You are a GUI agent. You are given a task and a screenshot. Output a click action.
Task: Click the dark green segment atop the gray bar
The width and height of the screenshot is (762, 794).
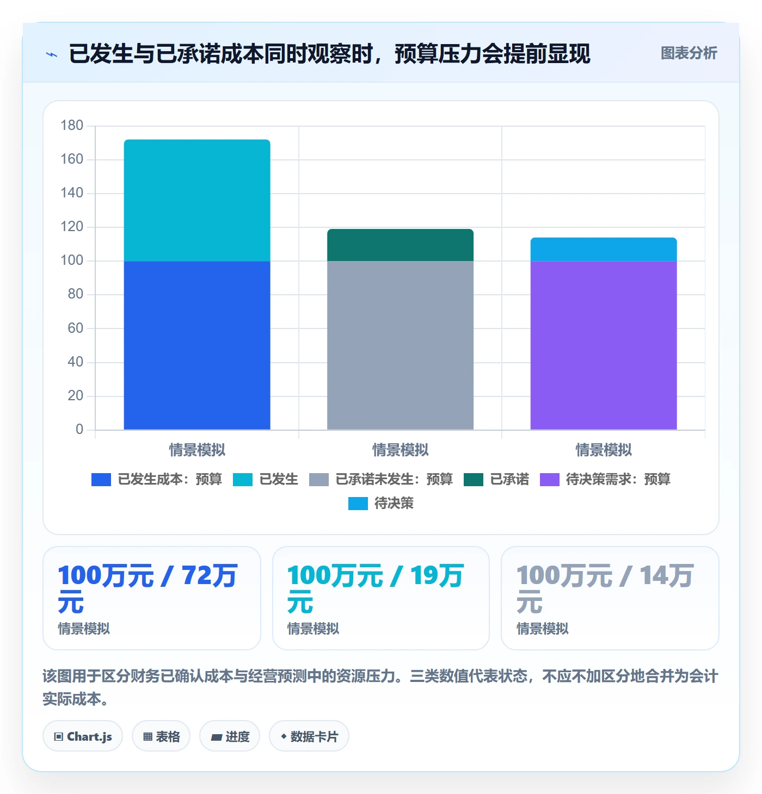tap(400, 245)
